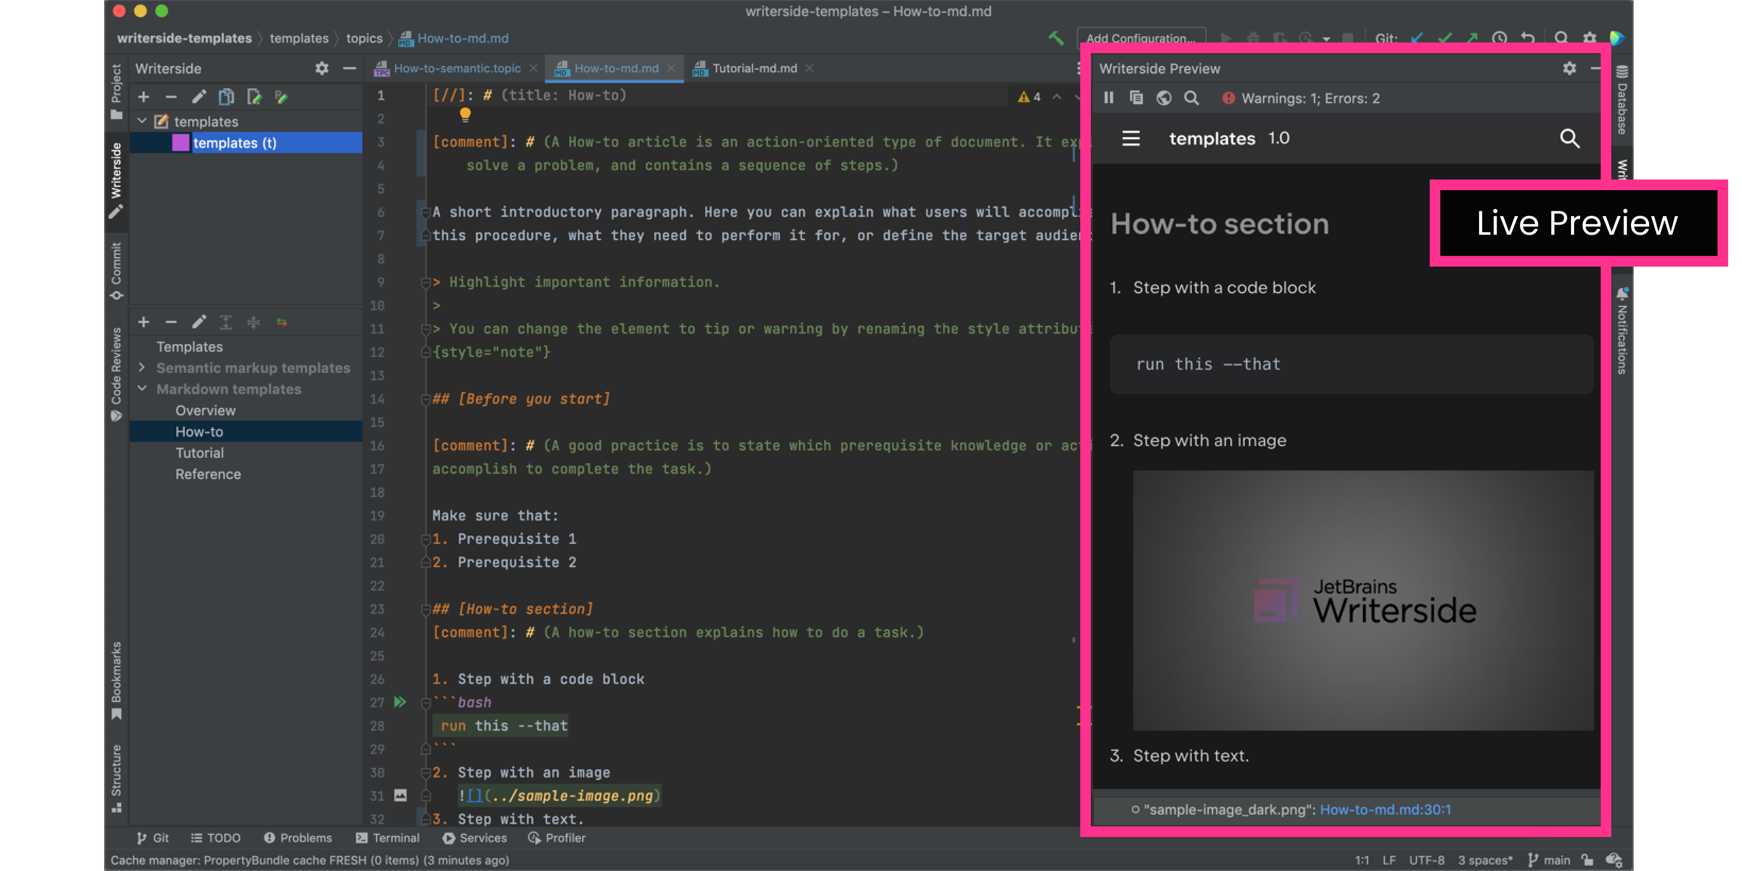Select the How-to-md.md editor tab
Screen dimensions: 1742x871
tap(616, 69)
